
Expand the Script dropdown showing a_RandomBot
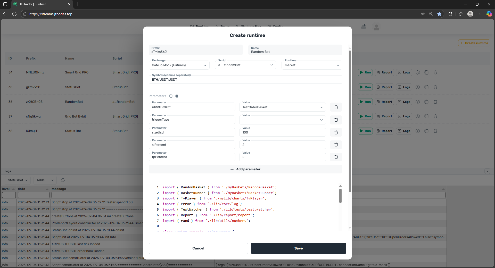pyautogui.click(x=245, y=65)
